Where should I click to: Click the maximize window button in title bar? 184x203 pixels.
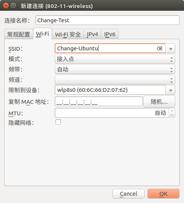coord(13,6)
